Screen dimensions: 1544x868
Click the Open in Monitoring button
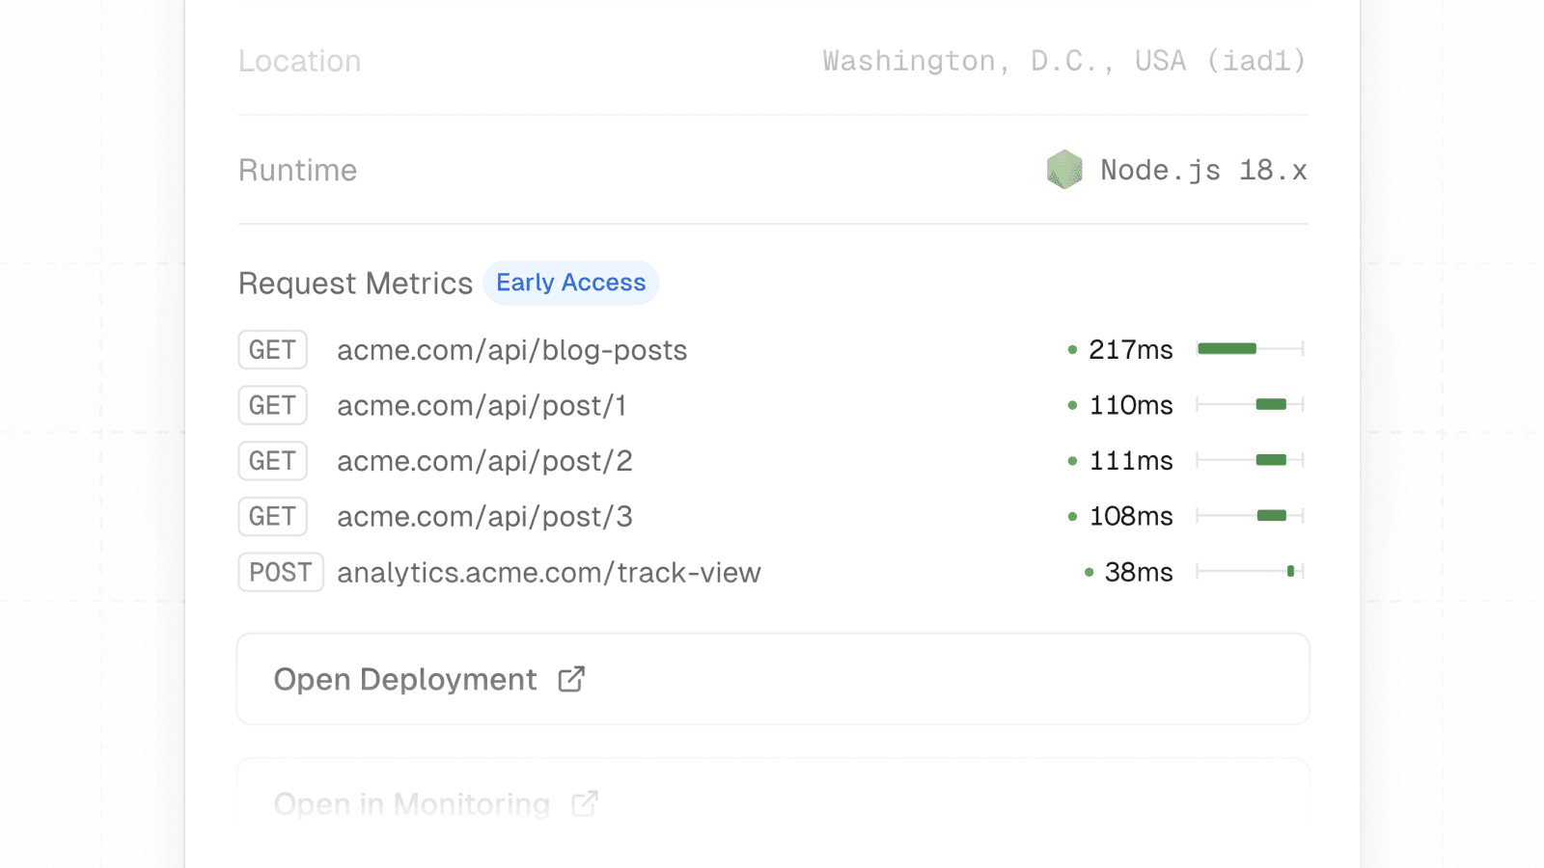pos(772,803)
